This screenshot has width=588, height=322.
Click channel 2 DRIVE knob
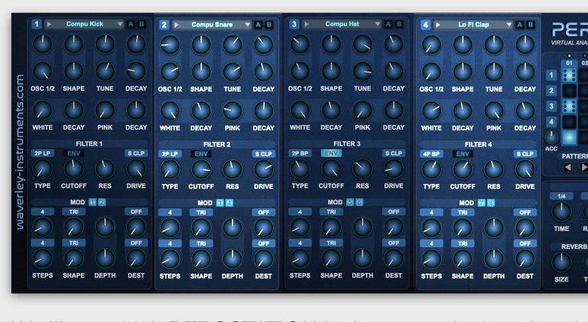tap(263, 169)
